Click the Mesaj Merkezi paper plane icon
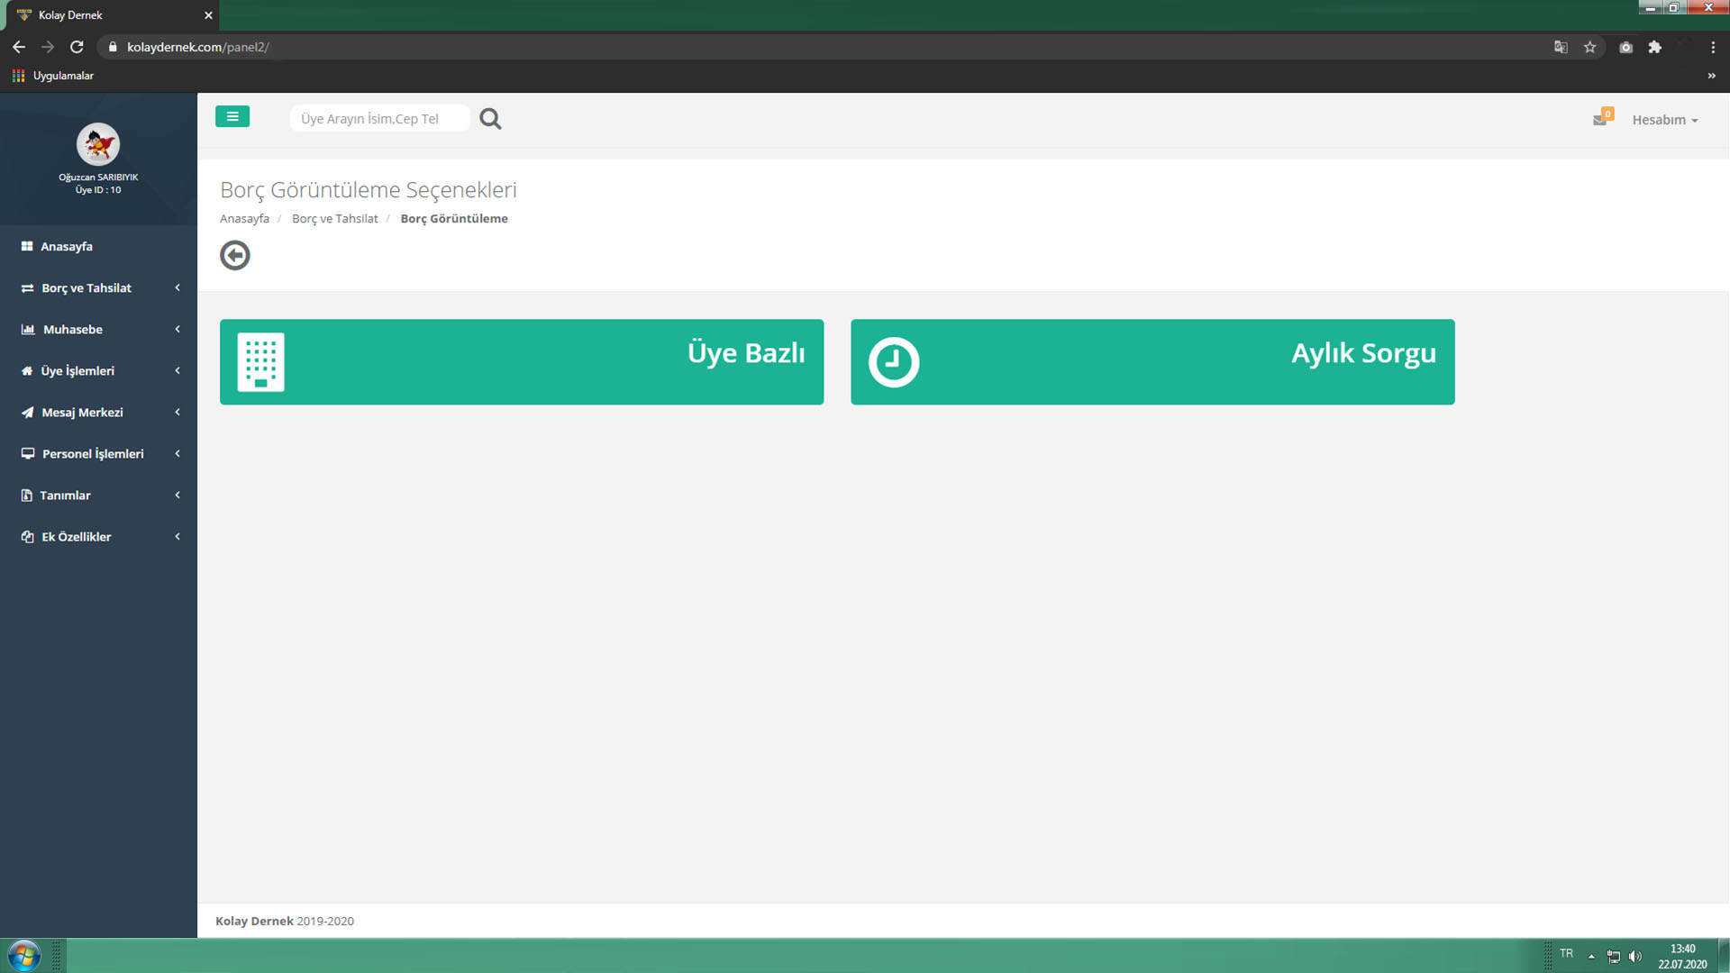The height and width of the screenshot is (973, 1730). pos(27,413)
